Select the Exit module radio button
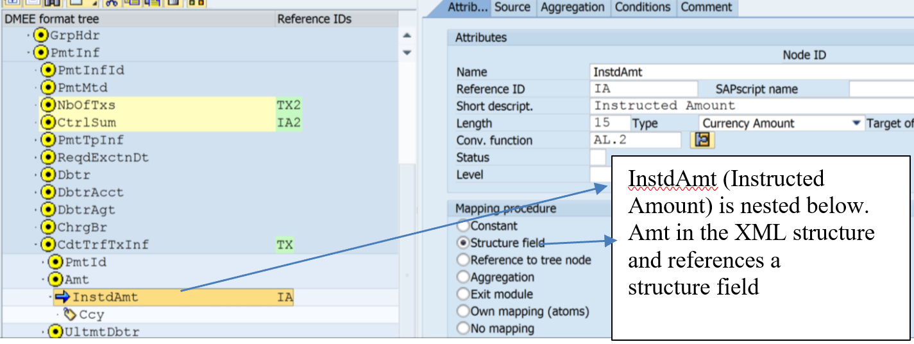The height and width of the screenshot is (344, 914). tap(463, 294)
